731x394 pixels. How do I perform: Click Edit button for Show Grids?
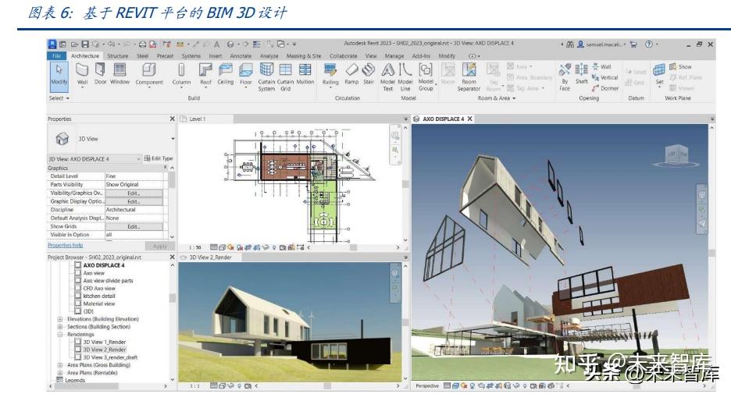(x=134, y=226)
